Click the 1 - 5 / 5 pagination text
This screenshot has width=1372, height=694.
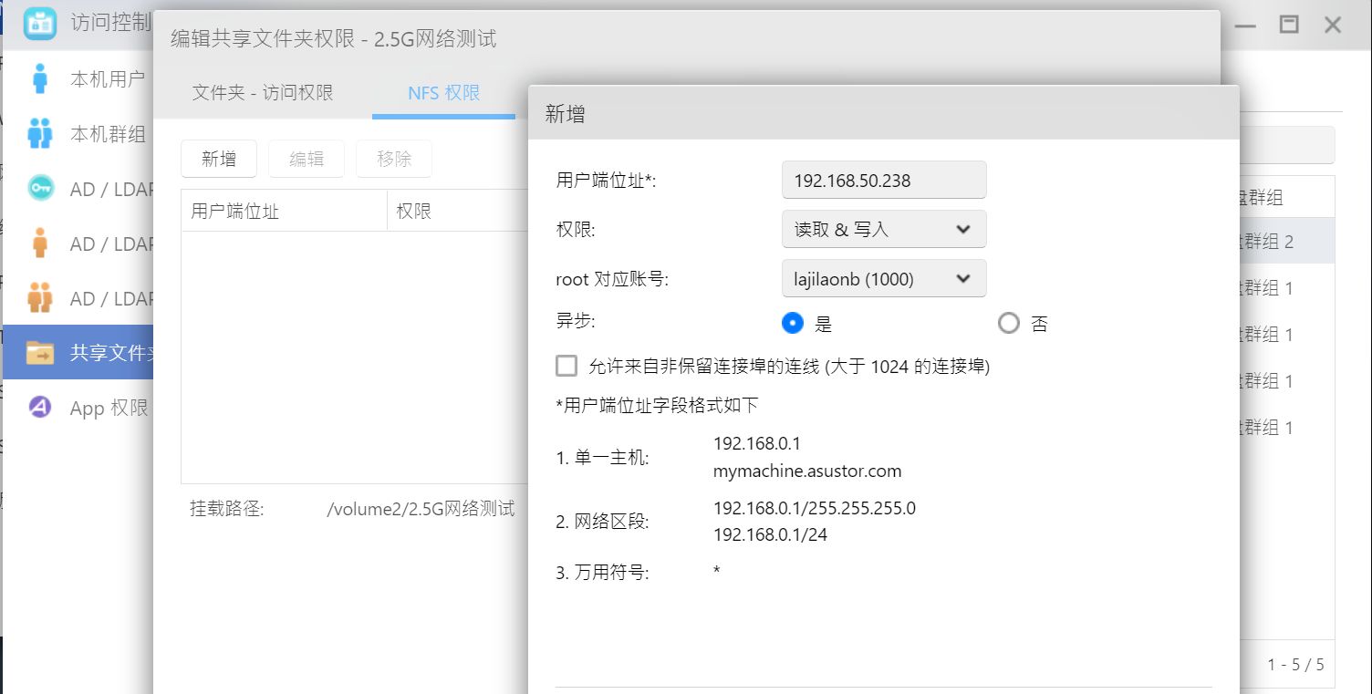[1295, 665]
